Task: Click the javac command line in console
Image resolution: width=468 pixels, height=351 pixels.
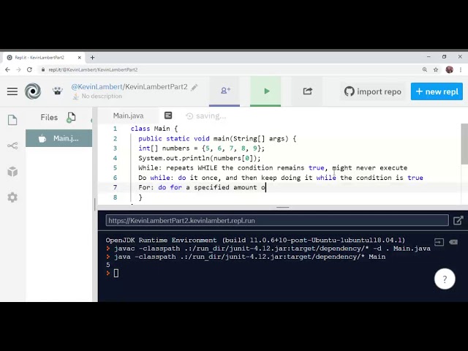Action: [x=268, y=249]
